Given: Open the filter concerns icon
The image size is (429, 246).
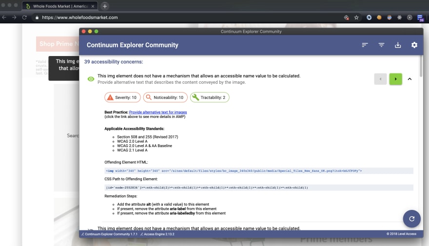Looking at the screenshot, I should (x=381, y=45).
